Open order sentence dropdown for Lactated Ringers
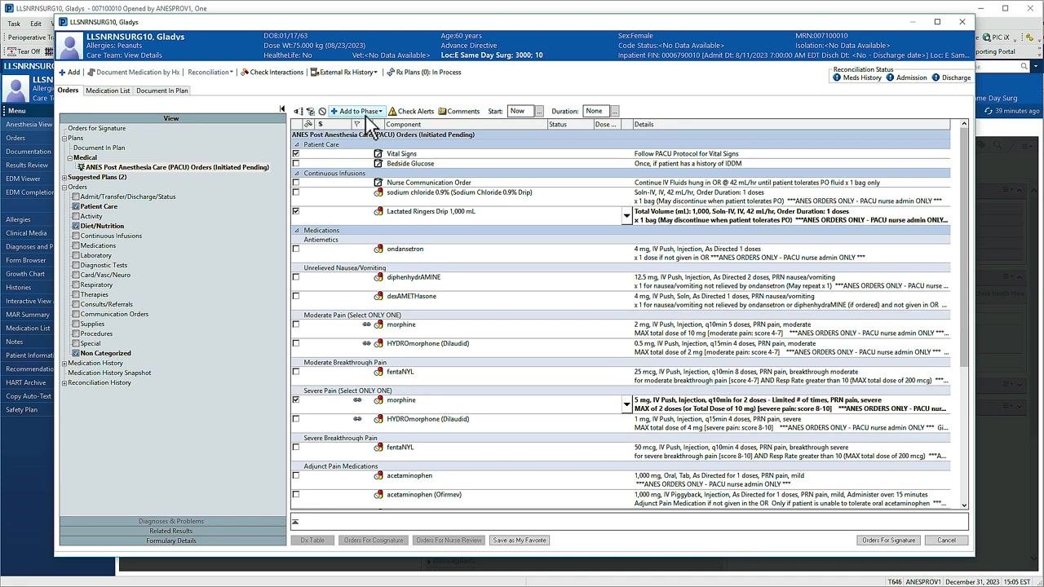 pos(626,216)
